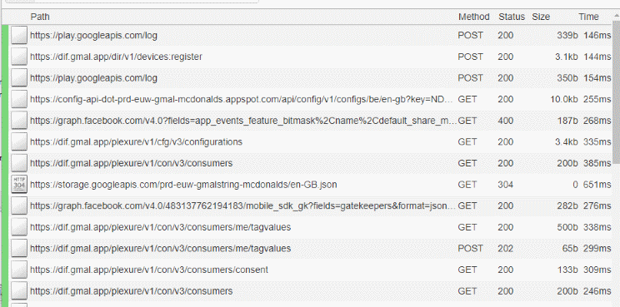Click the 255ms time cell
The height and width of the screenshot is (307, 620).
coord(597,99)
